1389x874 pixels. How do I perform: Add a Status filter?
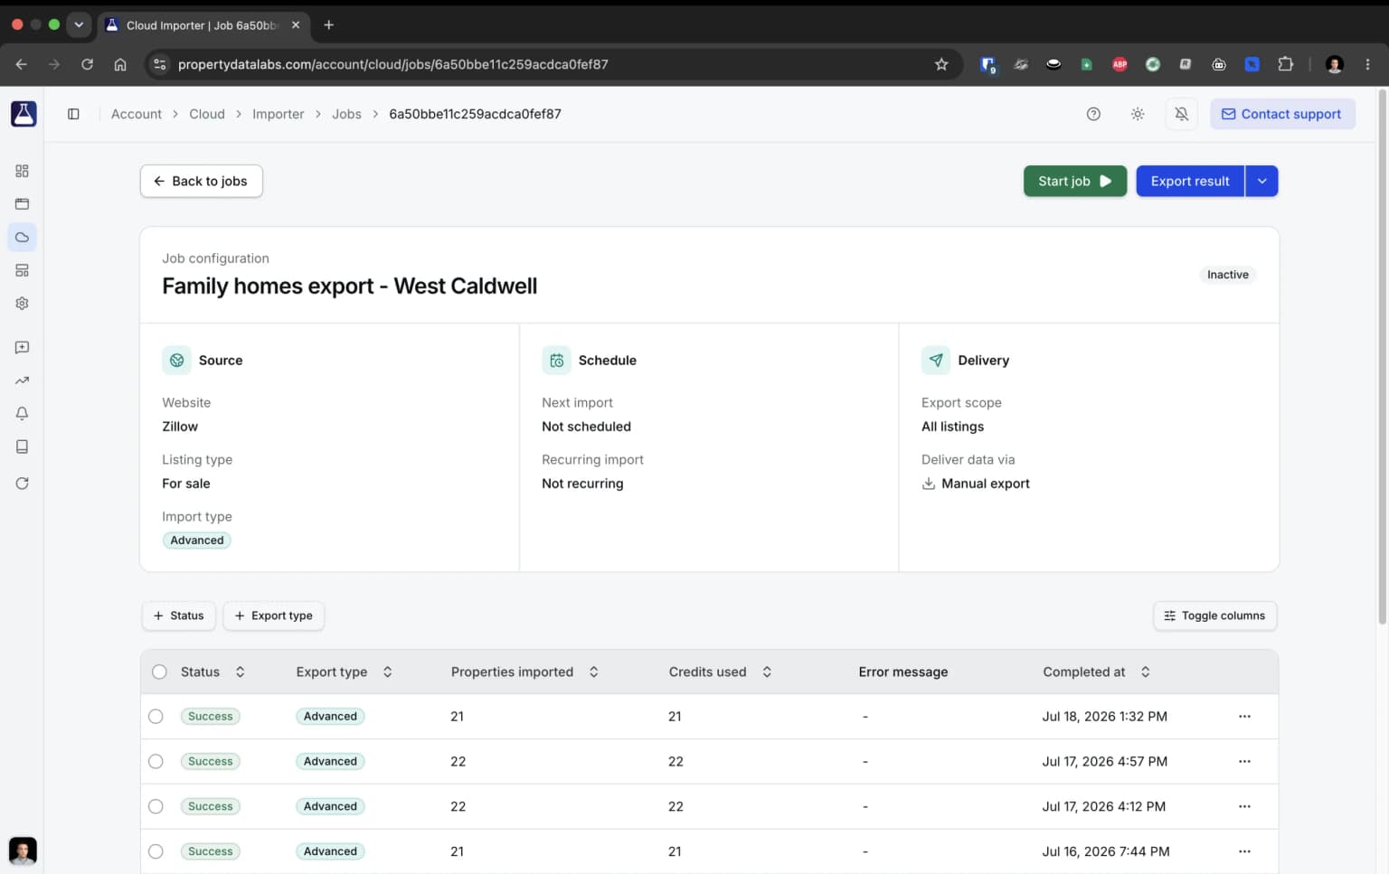[179, 616]
